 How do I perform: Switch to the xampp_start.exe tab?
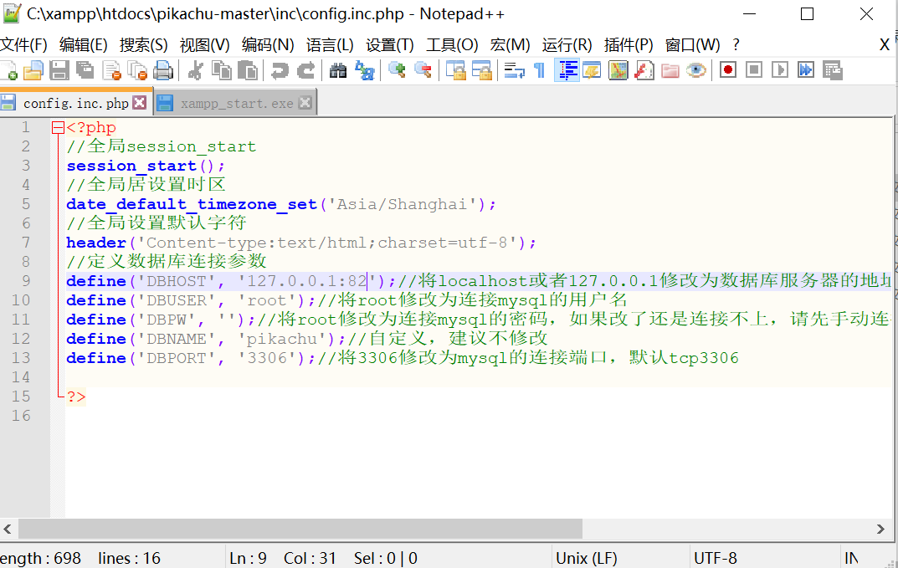pyautogui.click(x=237, y=103)
